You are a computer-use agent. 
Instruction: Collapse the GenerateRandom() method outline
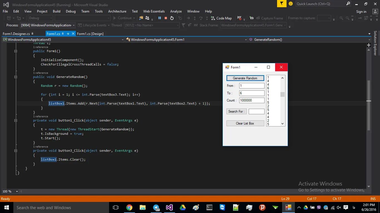pos(16,77)
